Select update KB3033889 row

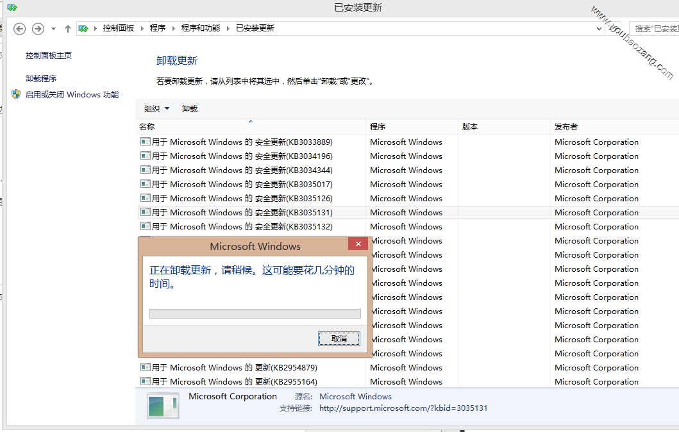(x=409, y=142)
